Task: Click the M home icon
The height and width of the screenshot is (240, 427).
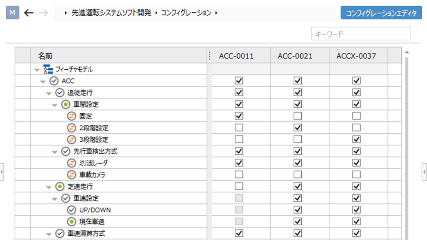Action: pyautogui.click(x=12, y=13)
